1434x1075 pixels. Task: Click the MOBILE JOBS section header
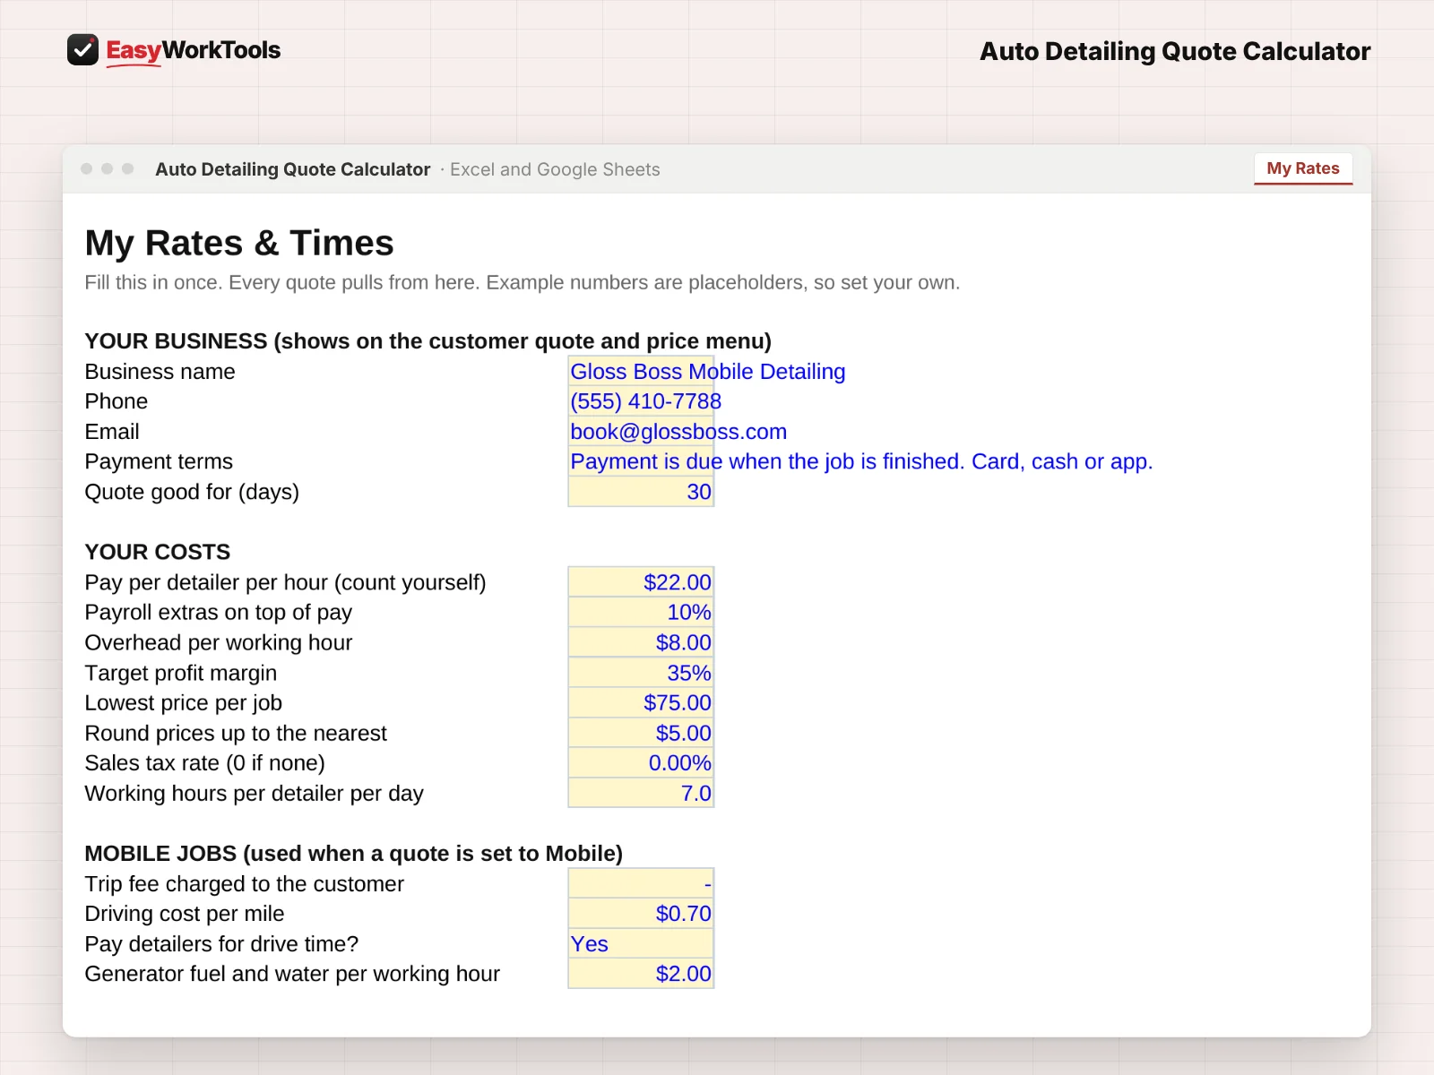(353, 854)
